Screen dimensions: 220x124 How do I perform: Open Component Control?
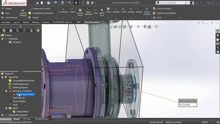coord(40,9)
